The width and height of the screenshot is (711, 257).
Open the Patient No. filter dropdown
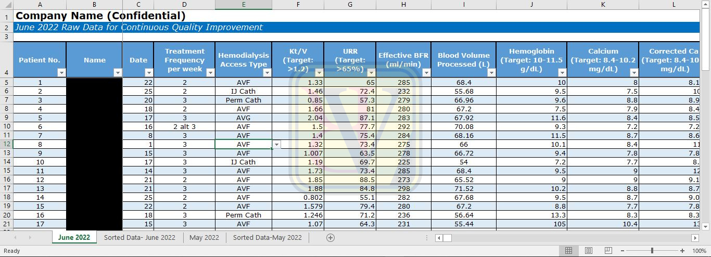[x=61, y=73]
